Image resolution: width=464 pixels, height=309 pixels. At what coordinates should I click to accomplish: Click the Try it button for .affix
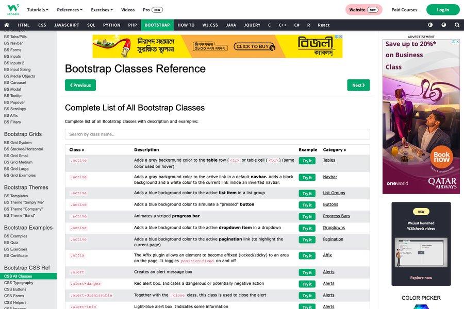(307, 255)
